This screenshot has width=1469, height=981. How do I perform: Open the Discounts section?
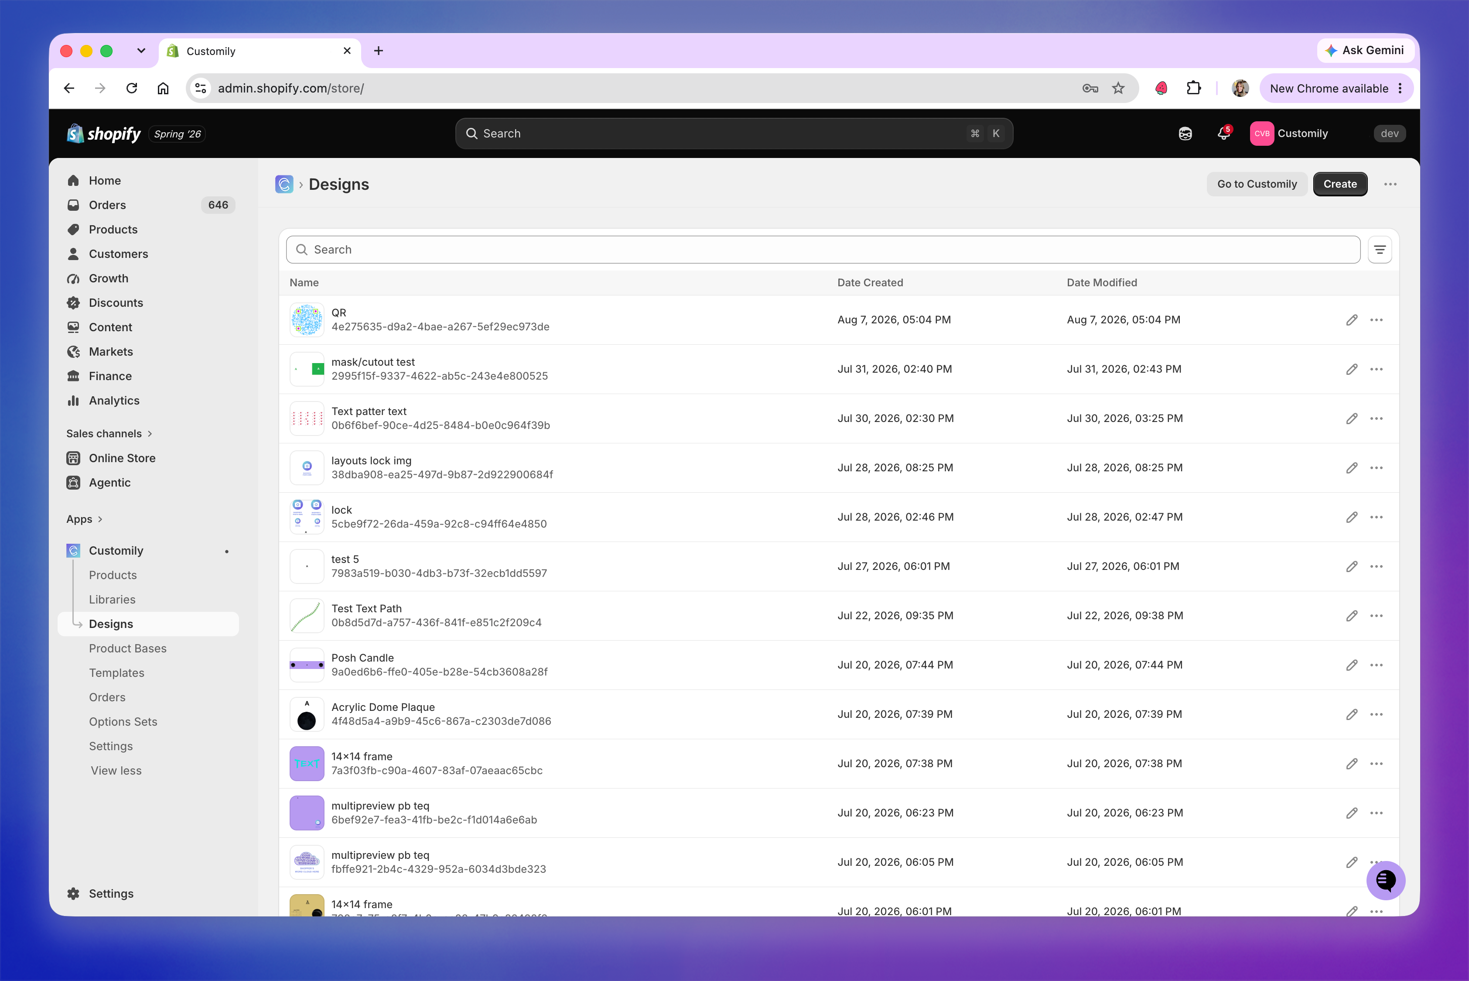148,303
